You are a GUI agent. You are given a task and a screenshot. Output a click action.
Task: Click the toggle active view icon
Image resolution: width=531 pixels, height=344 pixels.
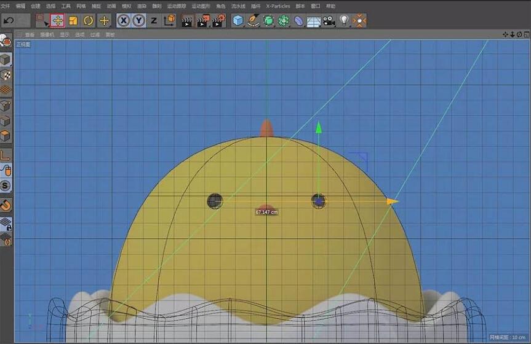(x=526, y=34)
